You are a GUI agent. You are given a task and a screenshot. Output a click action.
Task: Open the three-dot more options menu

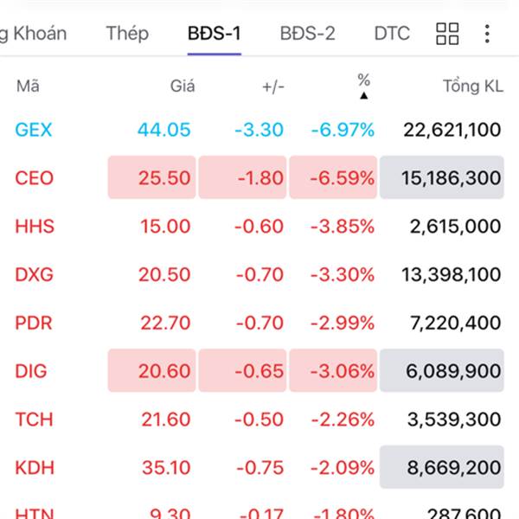pos(487,34)
